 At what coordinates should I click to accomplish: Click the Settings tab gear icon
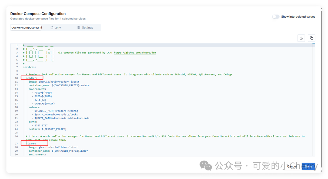pos(79,27)
